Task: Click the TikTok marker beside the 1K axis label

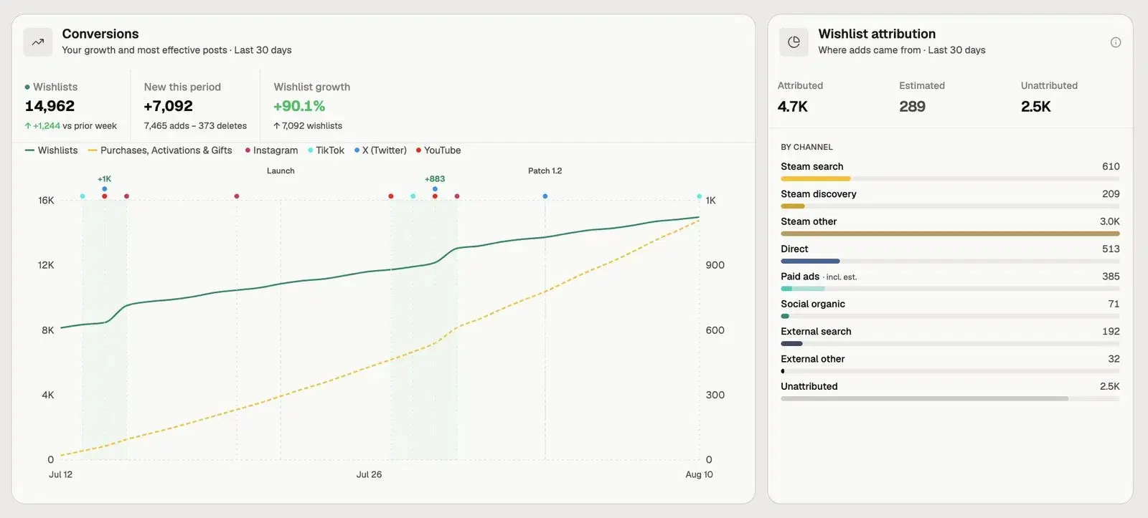Action: click(700, 196)
